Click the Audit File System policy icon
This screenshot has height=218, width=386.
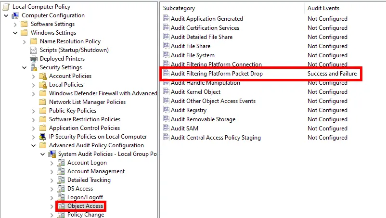click(x=166, y=55)
